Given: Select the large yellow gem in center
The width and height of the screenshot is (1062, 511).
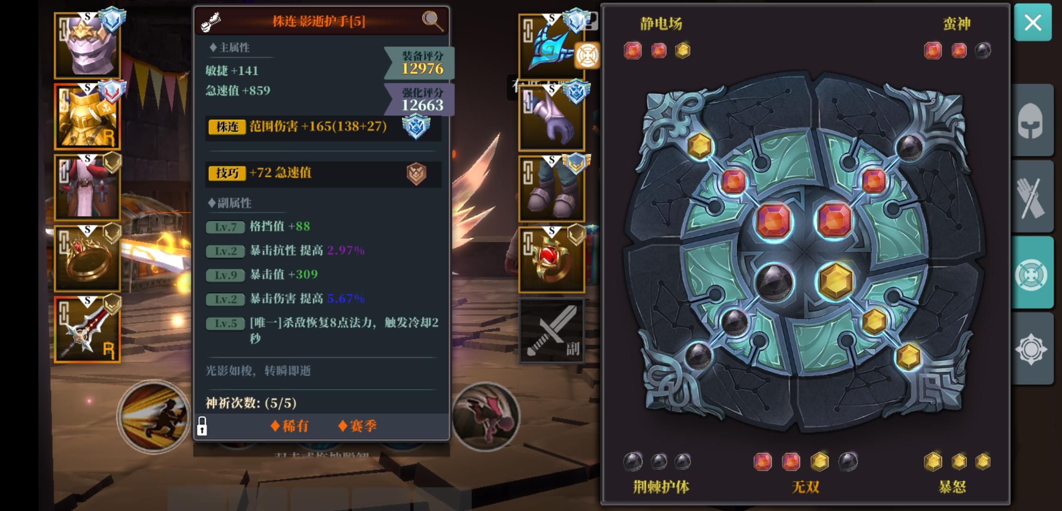Looking at the screenshot, I should click(836, 280).
